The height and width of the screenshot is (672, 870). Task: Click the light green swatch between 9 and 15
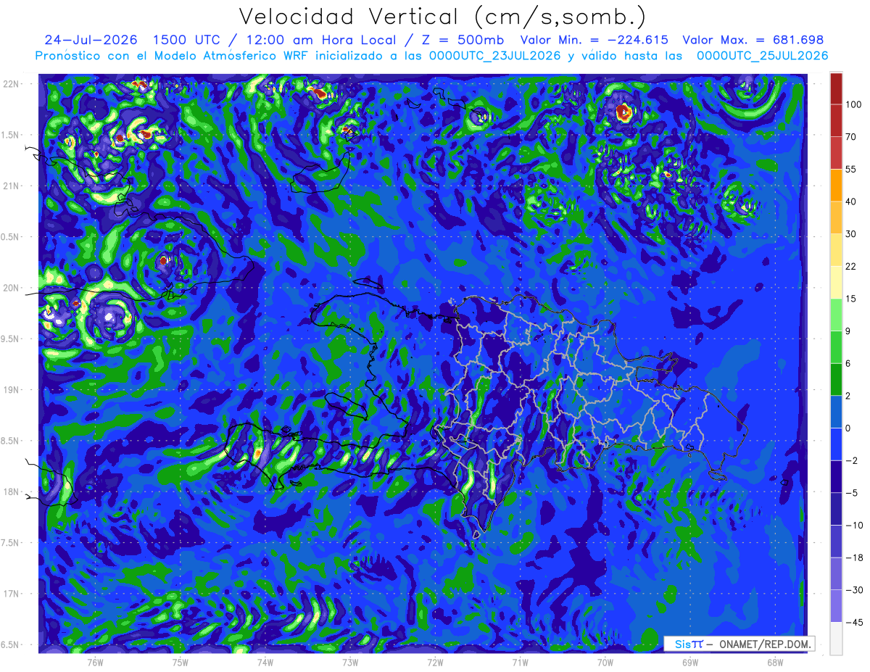point(836,315)
